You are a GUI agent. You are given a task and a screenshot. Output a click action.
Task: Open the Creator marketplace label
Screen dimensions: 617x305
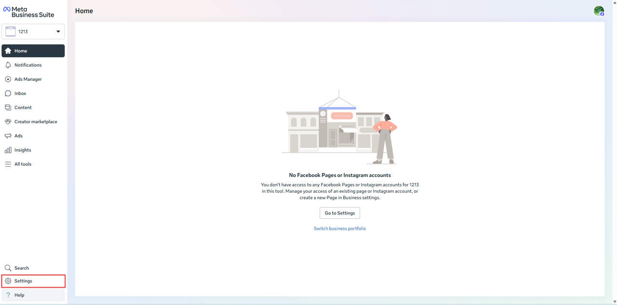36,121
